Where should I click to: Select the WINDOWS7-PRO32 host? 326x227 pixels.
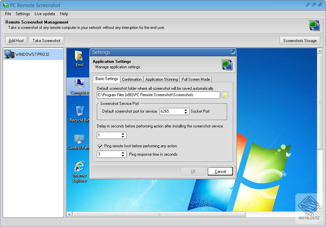[33, 54]
